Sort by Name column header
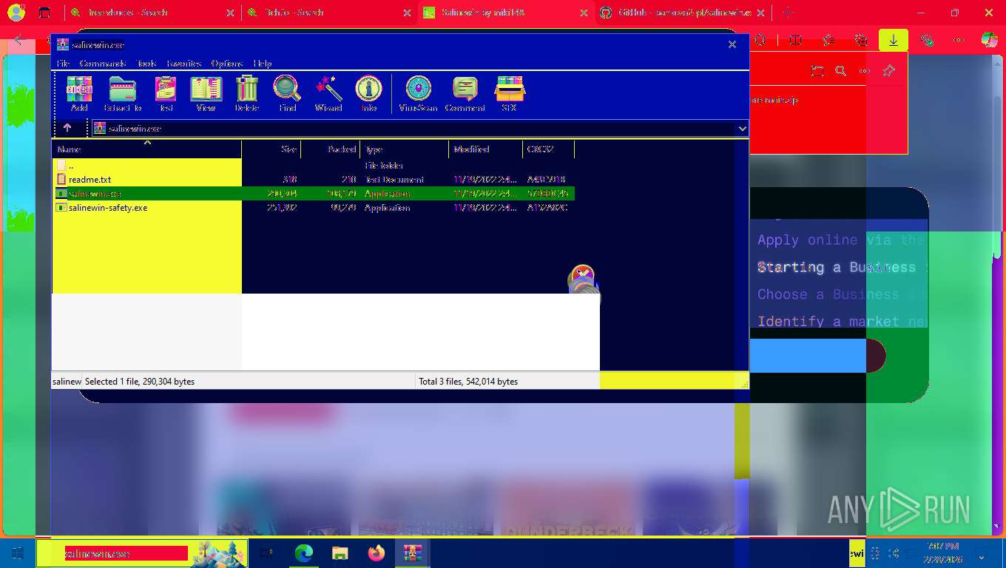 point(146,149)
